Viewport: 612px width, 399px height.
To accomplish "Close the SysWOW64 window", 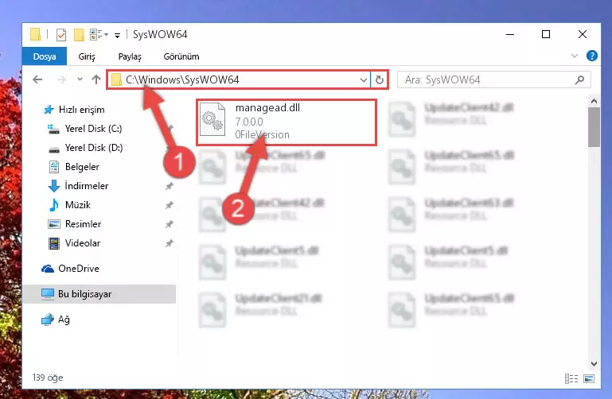I will [582, 34].
